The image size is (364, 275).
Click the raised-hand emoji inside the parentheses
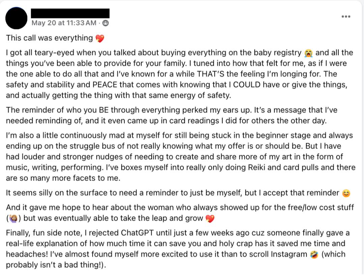[x=13, y=219]
